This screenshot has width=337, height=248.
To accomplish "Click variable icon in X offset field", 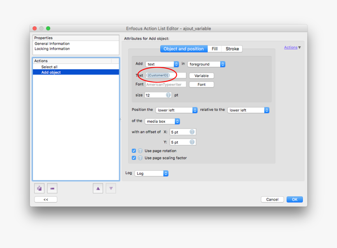I will 192,132.
